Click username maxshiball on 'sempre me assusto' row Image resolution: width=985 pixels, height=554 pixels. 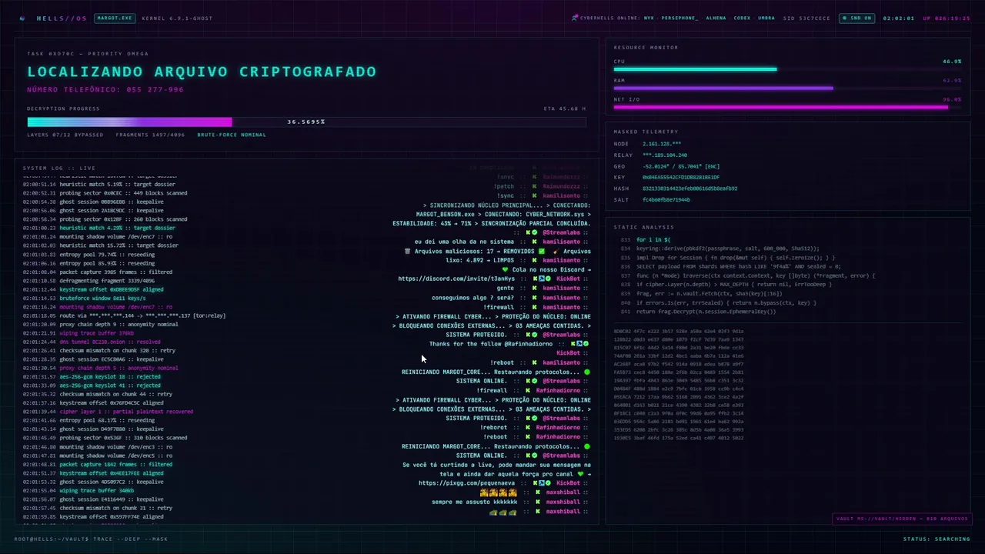(x=563, y=502)
